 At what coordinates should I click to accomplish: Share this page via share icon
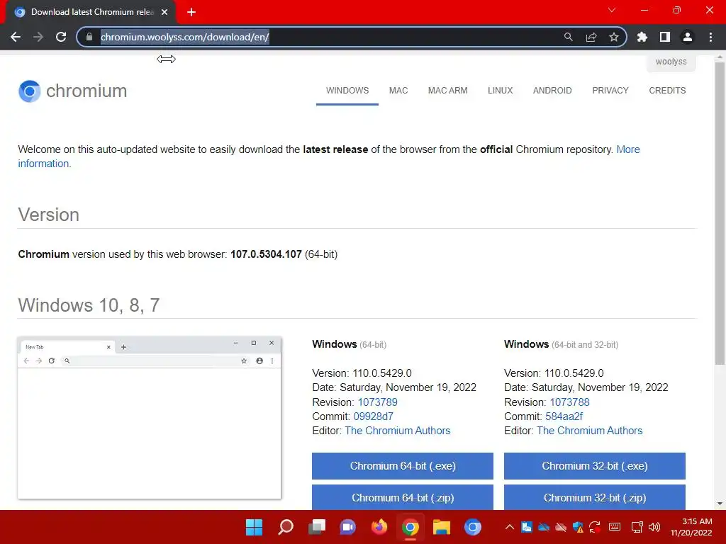(x=591, y=37)
